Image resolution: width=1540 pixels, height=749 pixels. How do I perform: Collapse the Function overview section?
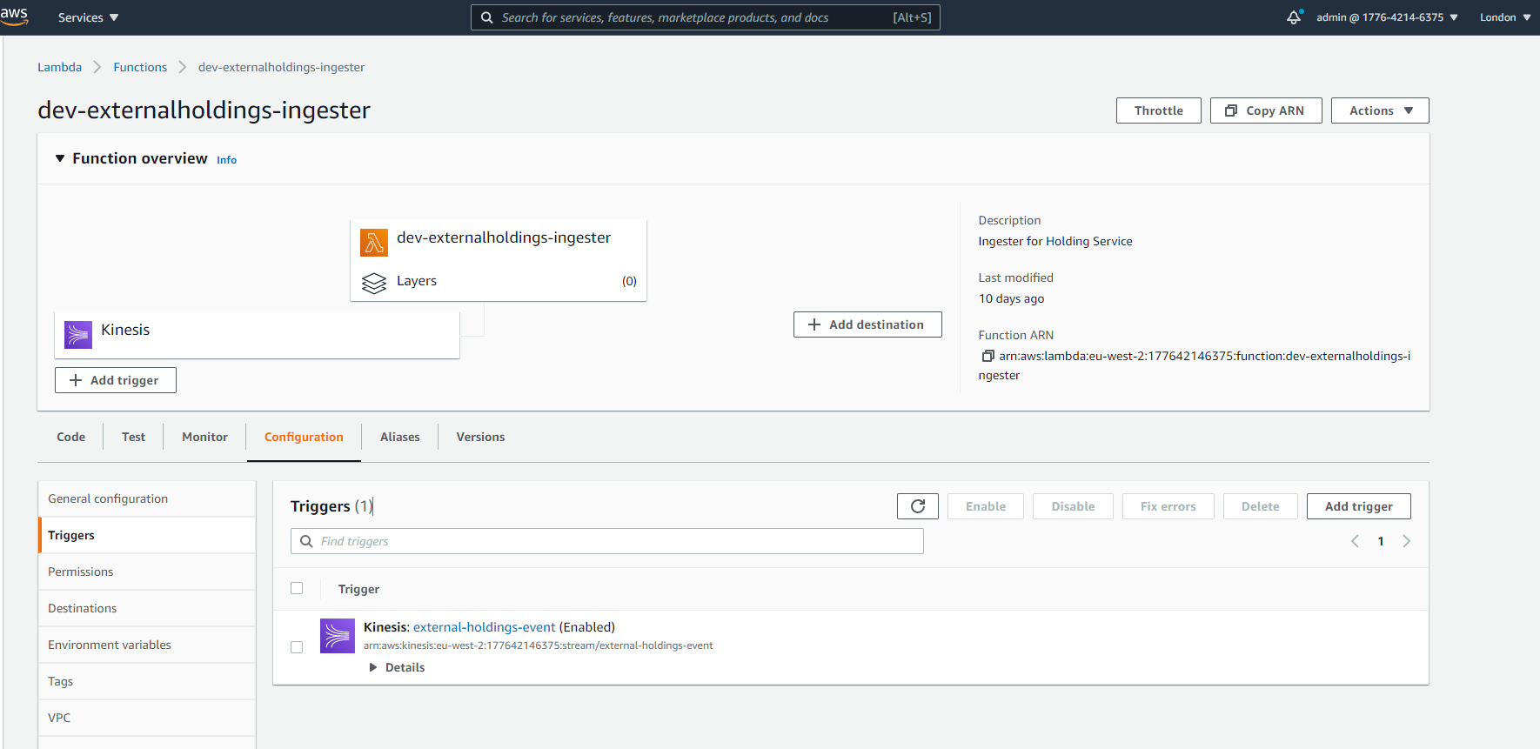[60, 158]
